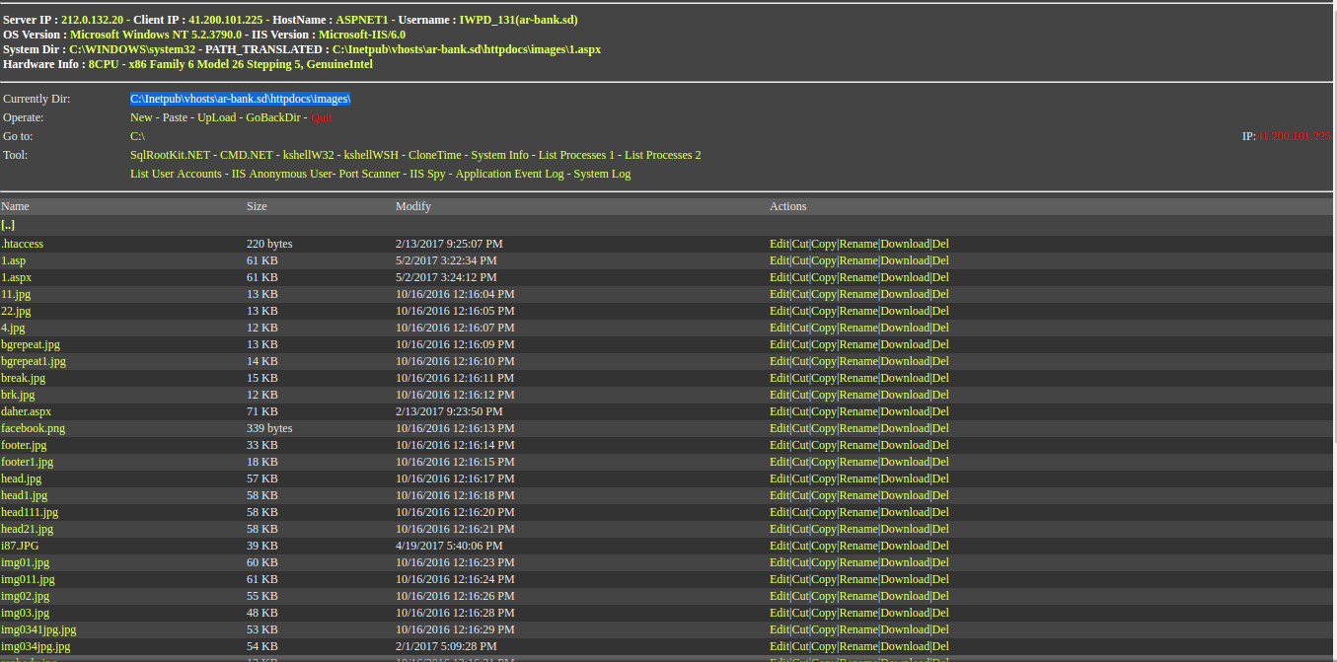Download i87.JPG
The width and height of the screenshot is (1337, 662).
905,546
